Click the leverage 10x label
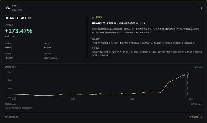 tap(10, 37)
